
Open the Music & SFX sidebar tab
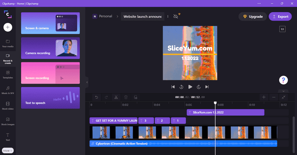click(x=8, y=90)
